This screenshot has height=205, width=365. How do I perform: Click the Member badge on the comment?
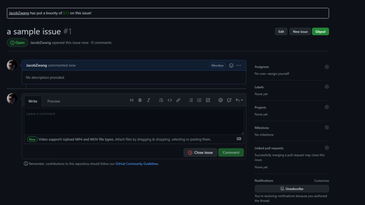(217, 65)
